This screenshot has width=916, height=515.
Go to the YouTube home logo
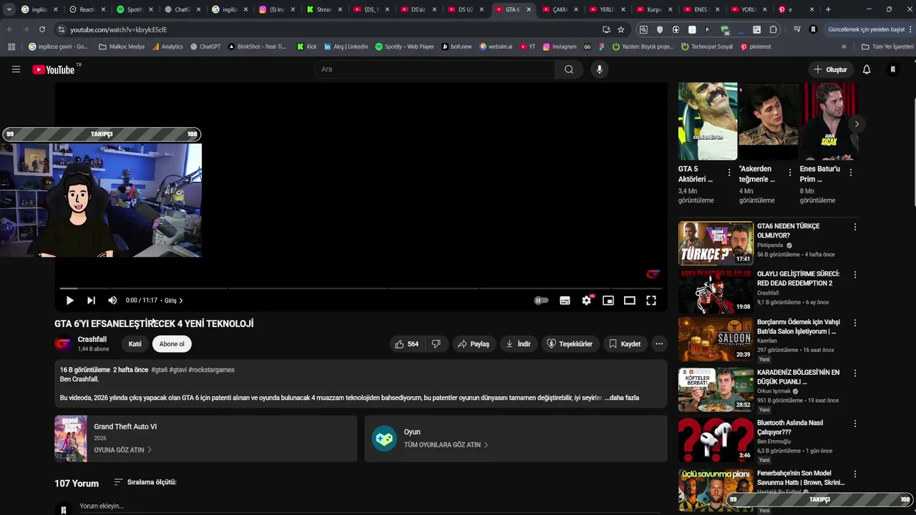pos(54,69)
